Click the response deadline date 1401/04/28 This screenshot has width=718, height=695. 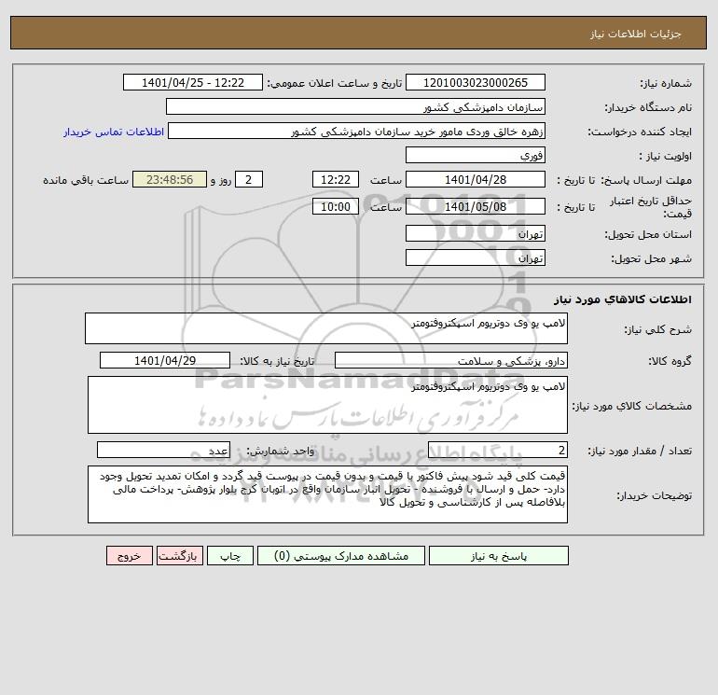click(476, 180)
